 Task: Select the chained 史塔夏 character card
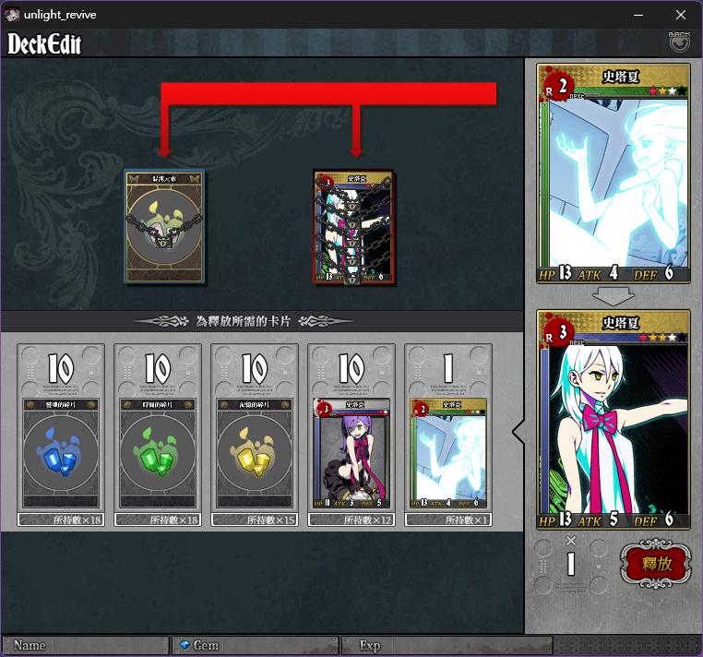353,226
